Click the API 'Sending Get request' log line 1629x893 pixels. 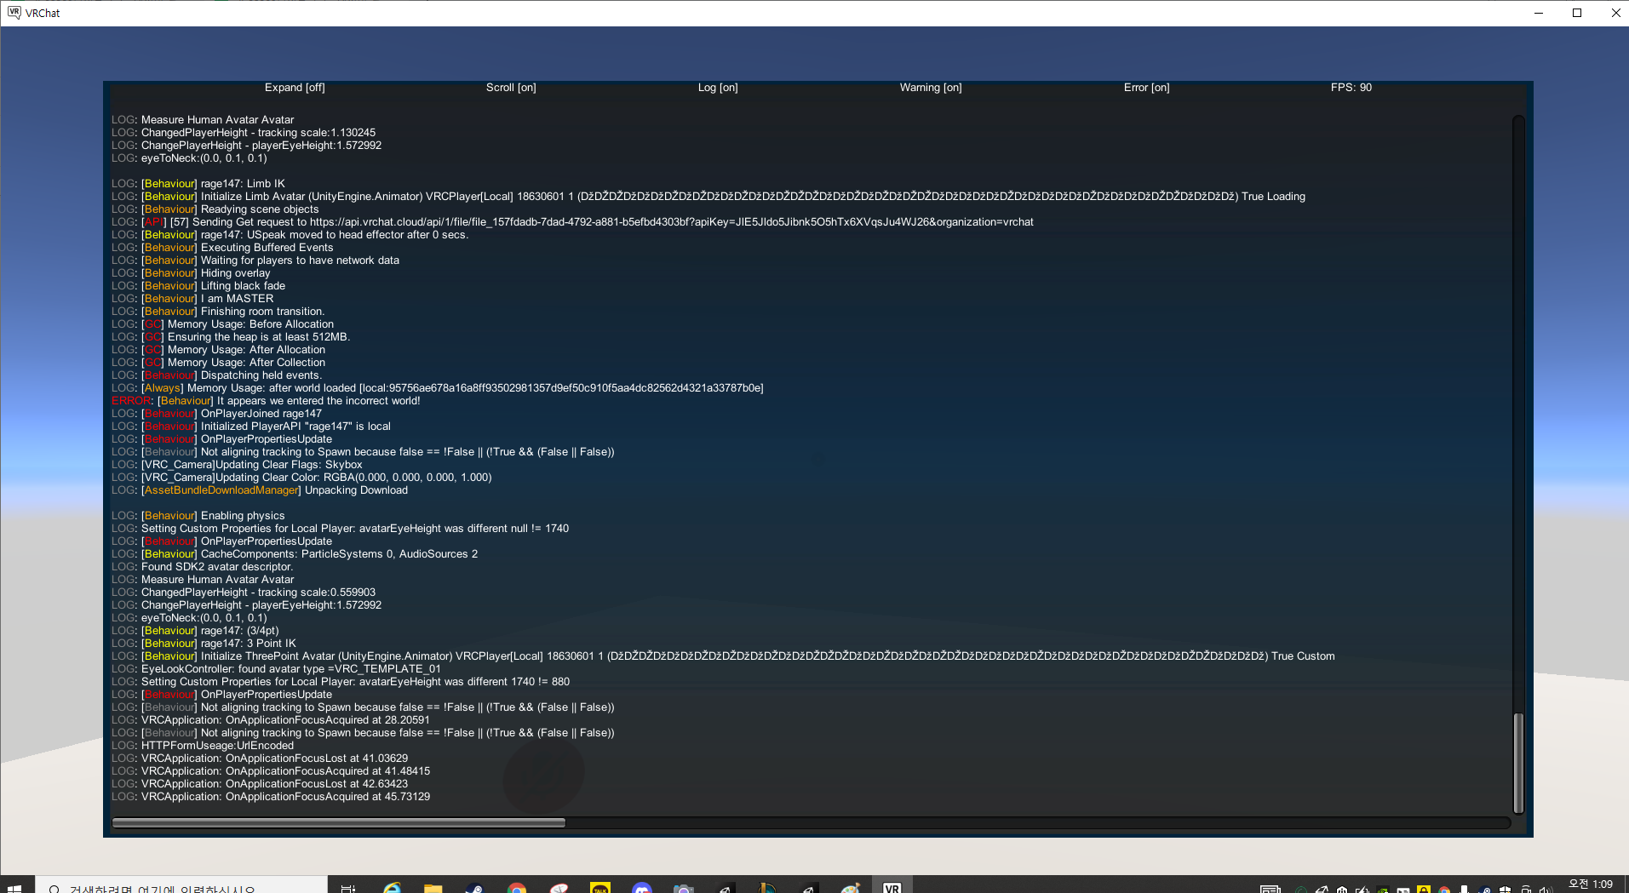click(x=572, y=222)
